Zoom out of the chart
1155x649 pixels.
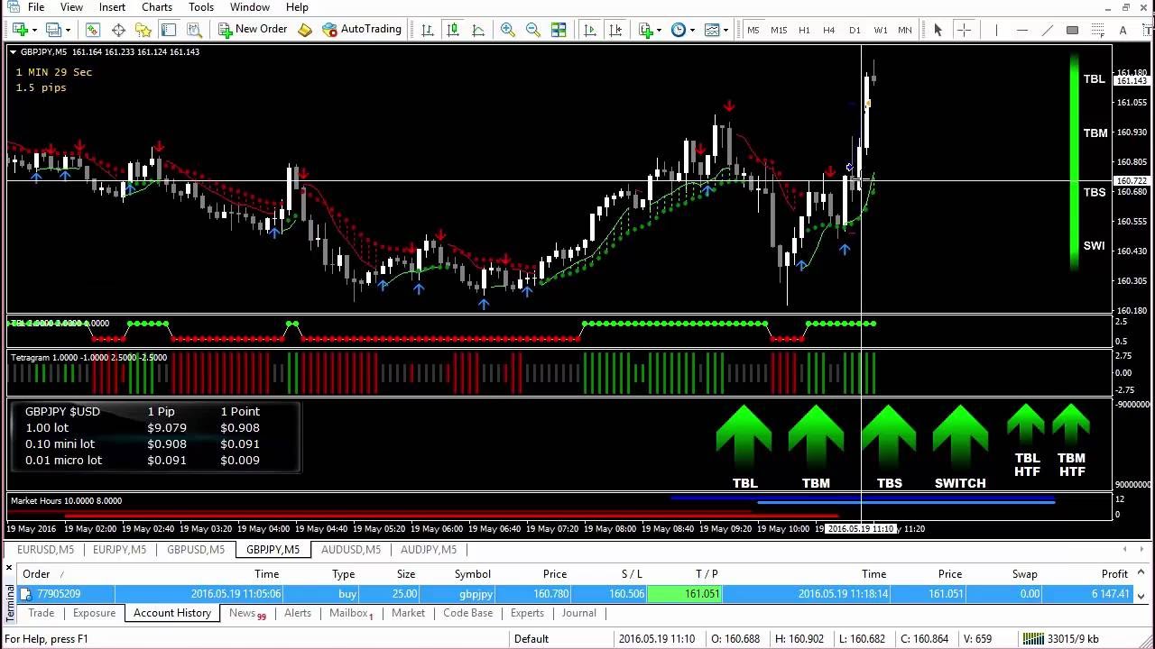533,30
